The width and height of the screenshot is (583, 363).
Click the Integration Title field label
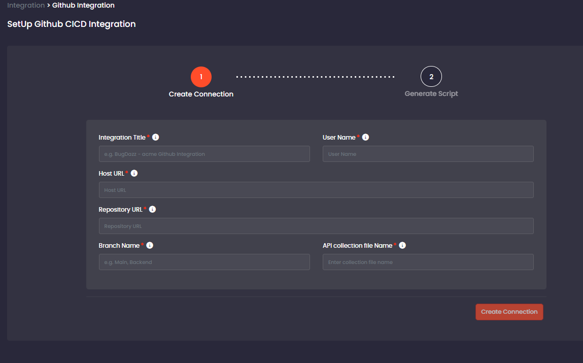pyautogui.click(x=122, y=138)
